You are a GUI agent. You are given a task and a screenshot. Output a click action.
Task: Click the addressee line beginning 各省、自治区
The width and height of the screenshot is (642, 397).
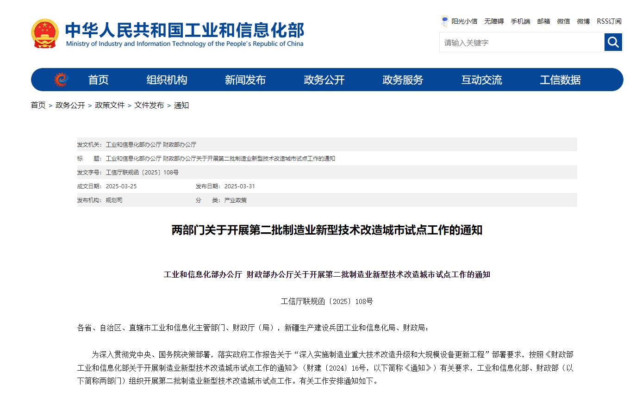coord(253,328)
